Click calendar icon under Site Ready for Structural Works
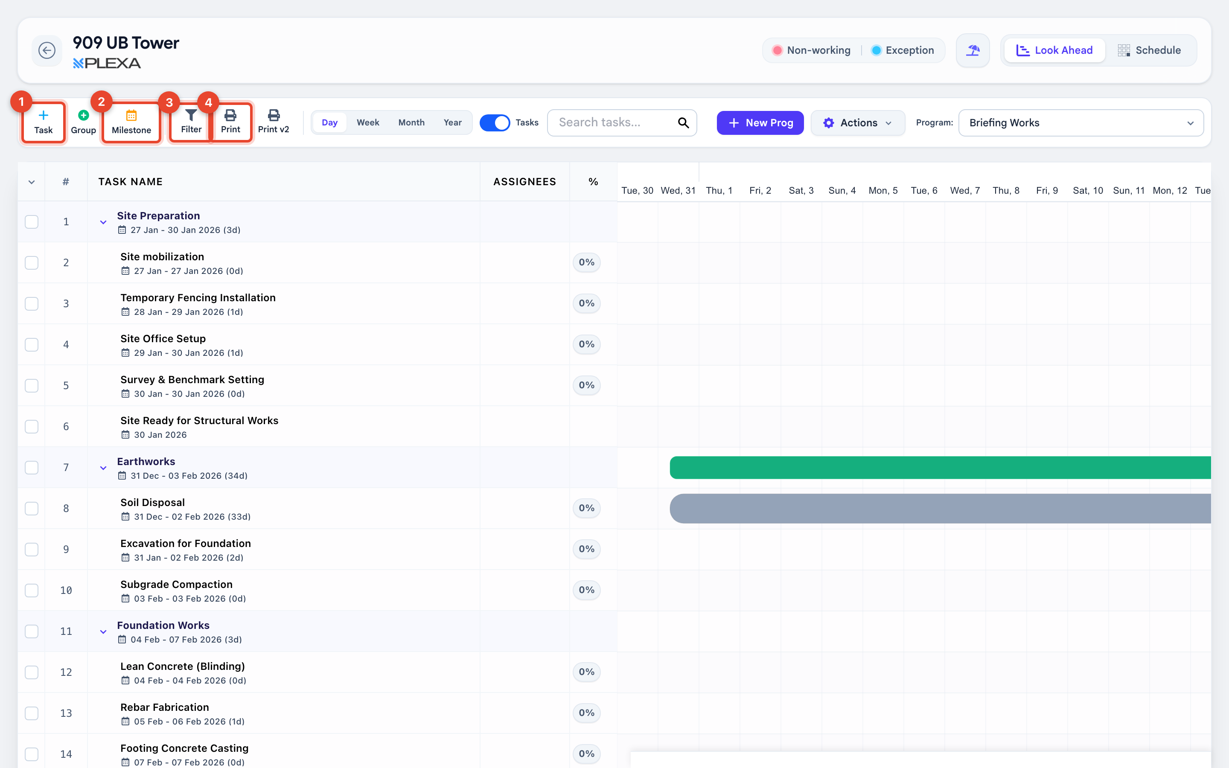1229x768 pixels. (x=125, y=435)
